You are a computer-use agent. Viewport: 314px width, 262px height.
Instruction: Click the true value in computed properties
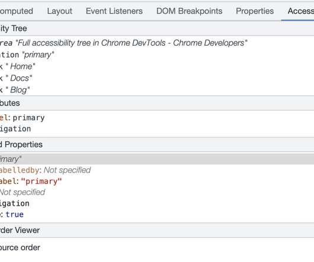(x=15, y=215)
